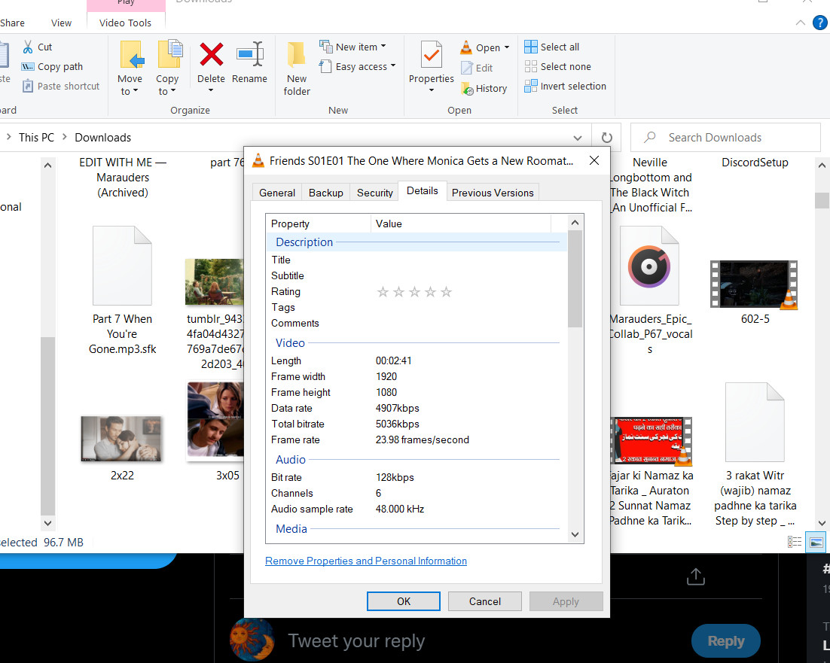Open the Video Tools ribbon tab
Viewport: 830px width, 663px height.
click(126, 23)
